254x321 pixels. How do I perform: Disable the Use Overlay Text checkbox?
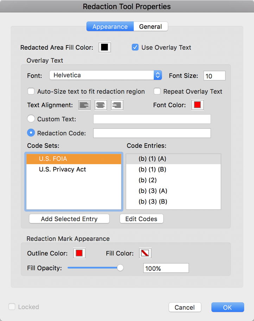click(135, 47)
